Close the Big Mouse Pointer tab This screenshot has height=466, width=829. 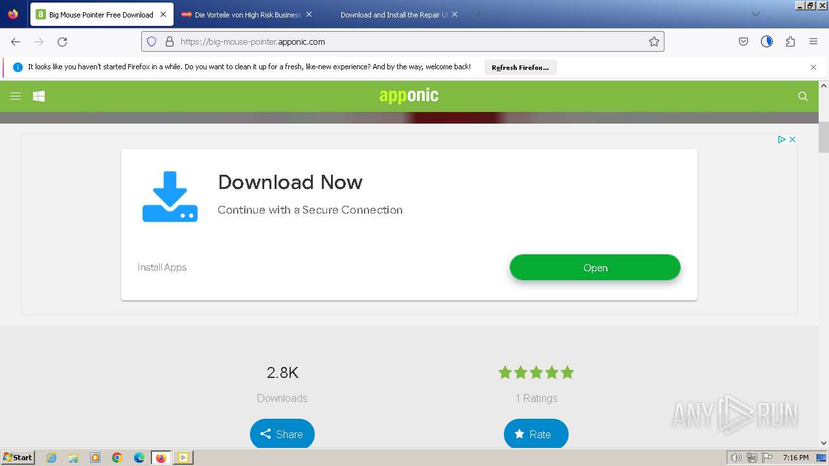pyautogui.click(x=163, y=14)
